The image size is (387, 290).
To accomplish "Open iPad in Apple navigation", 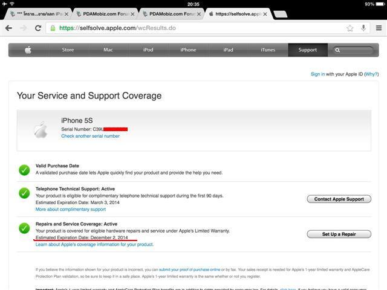I will coord(228,50).
